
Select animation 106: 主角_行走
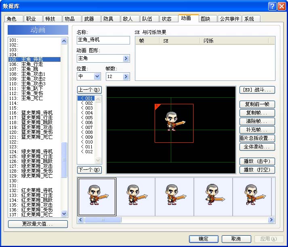(x=34, y=64)
